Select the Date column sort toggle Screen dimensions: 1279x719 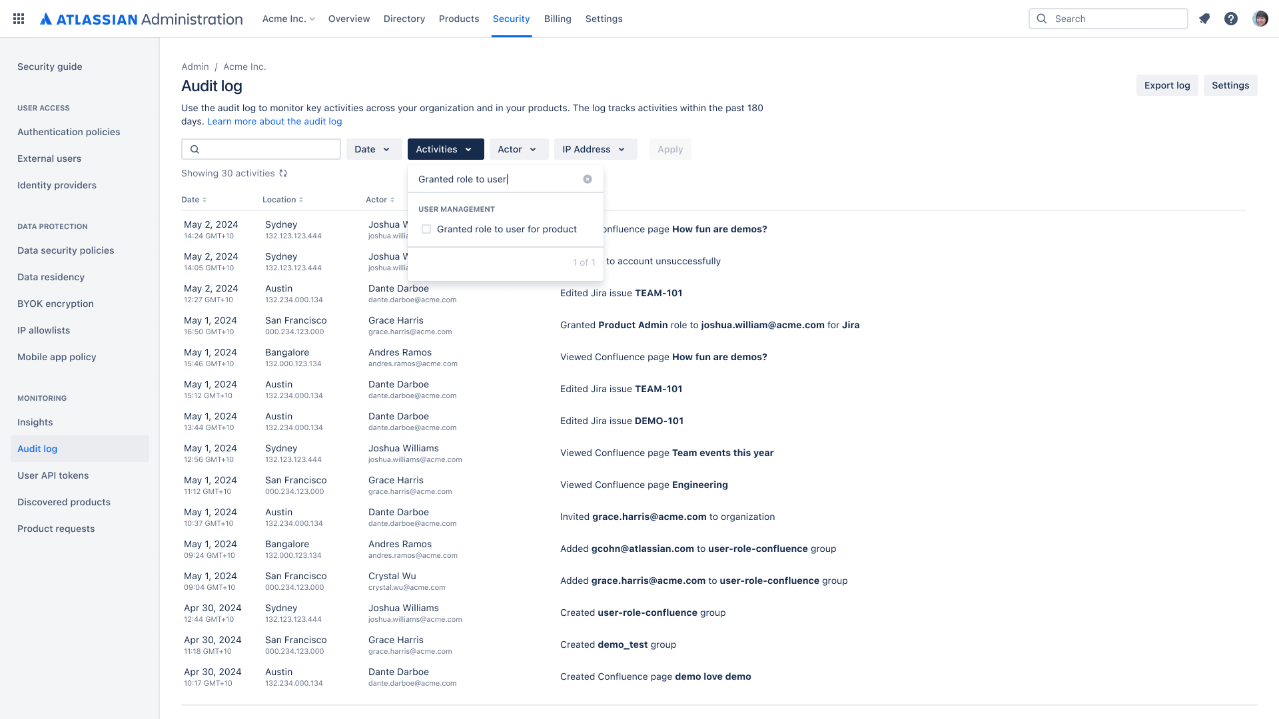(x=204, y=199)
